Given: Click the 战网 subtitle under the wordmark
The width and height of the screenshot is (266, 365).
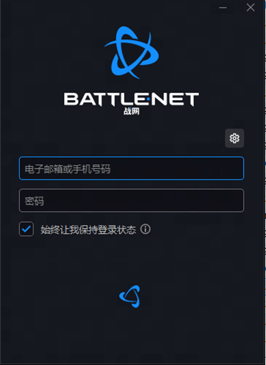Looking at the screenshot, I should tap(132, 112).
